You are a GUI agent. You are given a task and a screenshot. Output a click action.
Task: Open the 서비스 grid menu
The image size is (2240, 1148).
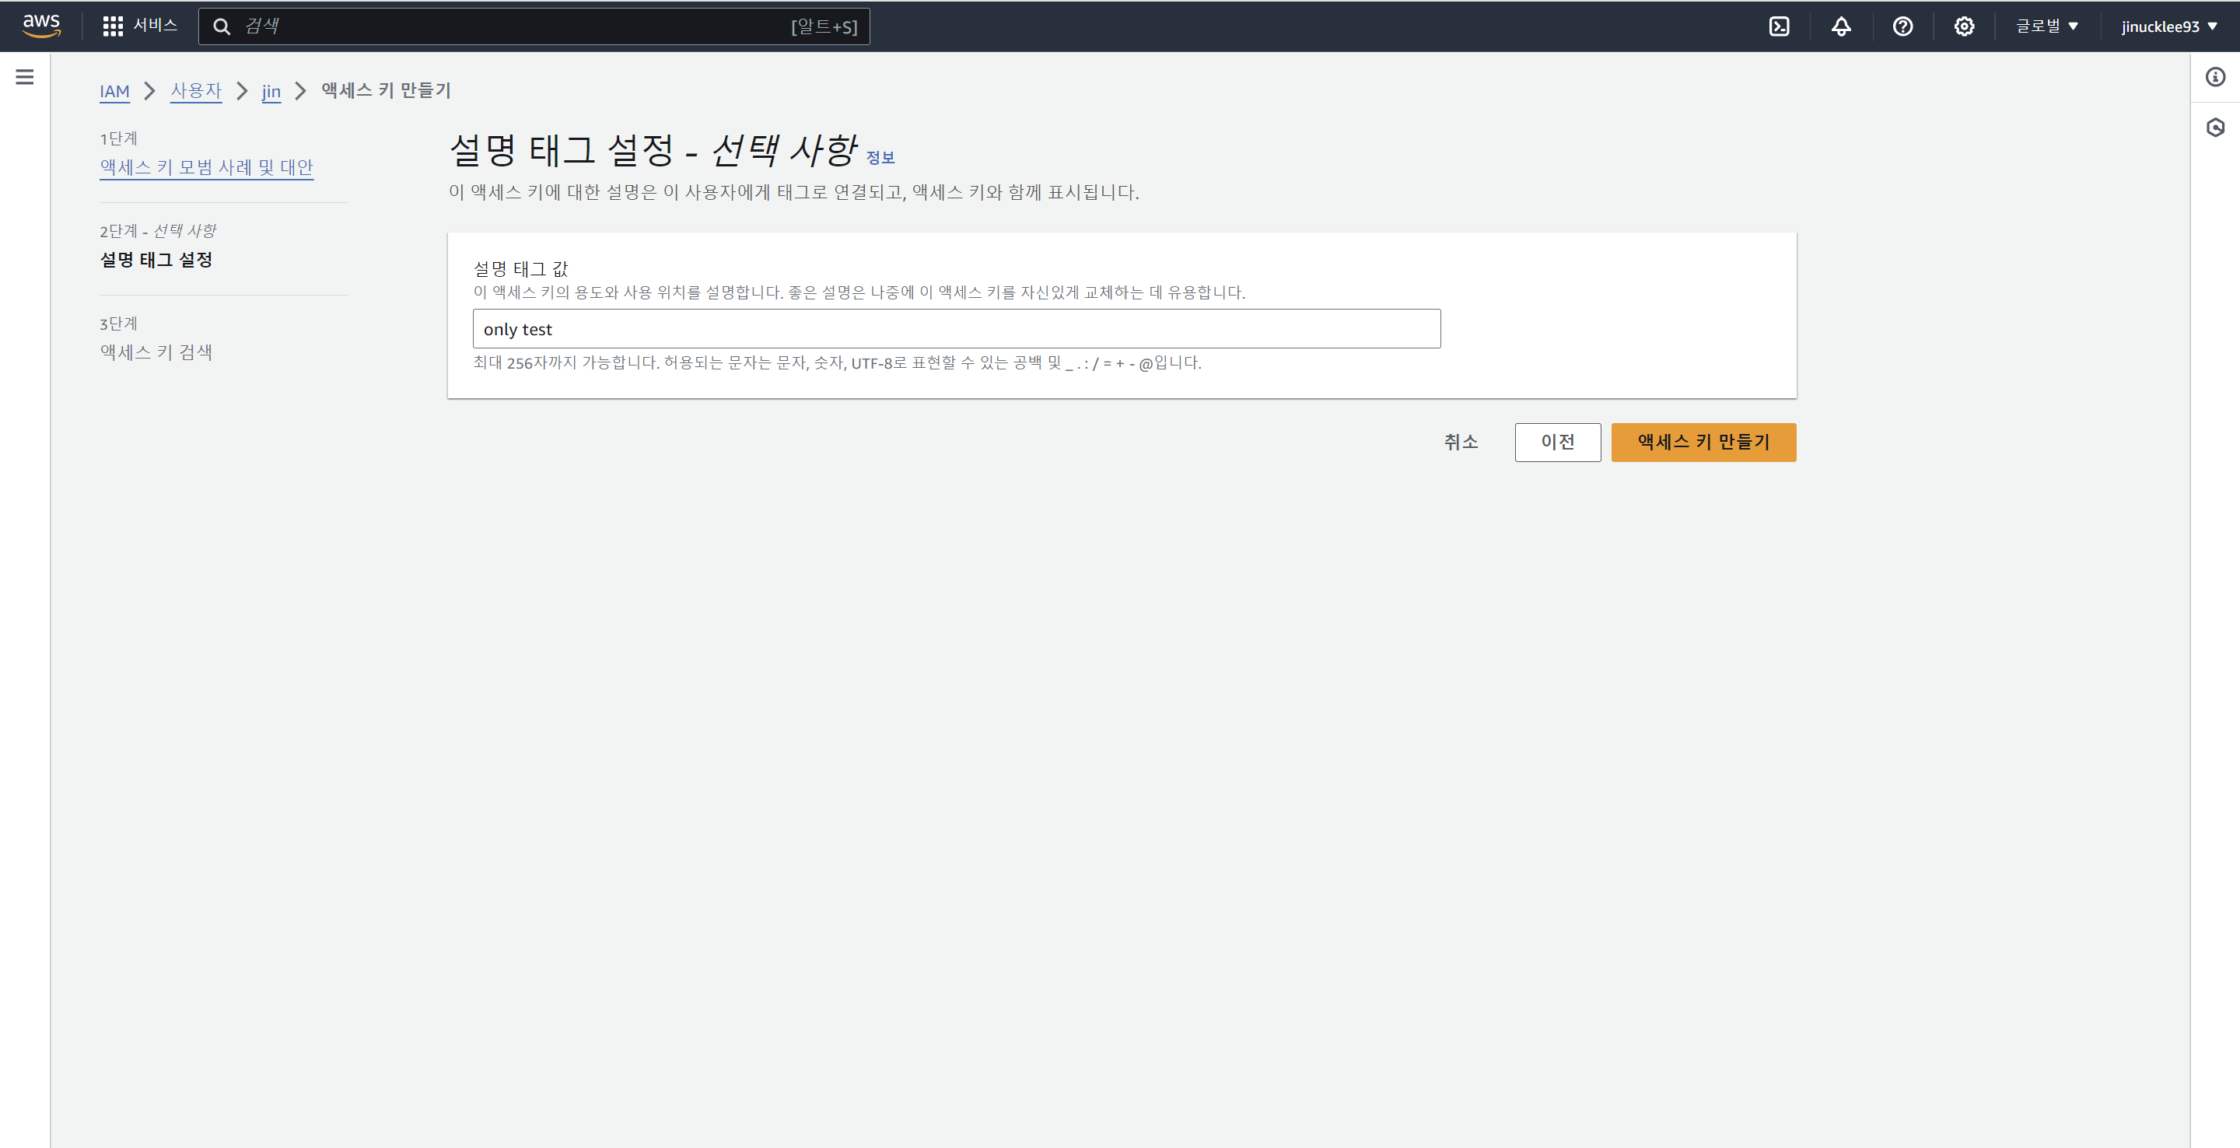pos(140,26)
